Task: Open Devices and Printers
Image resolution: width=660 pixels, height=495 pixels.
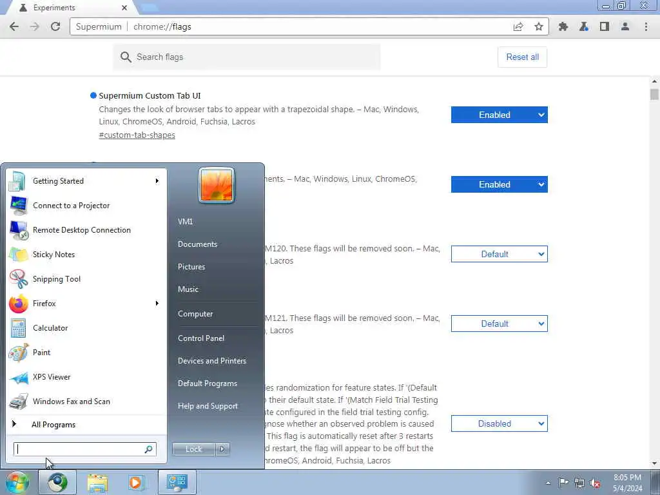Action: click(x=211, y=361)
